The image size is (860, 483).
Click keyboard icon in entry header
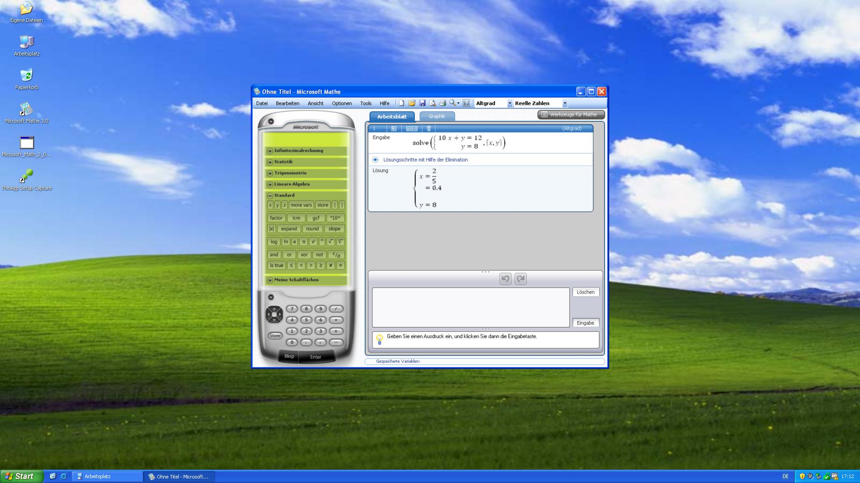[412, 128]
